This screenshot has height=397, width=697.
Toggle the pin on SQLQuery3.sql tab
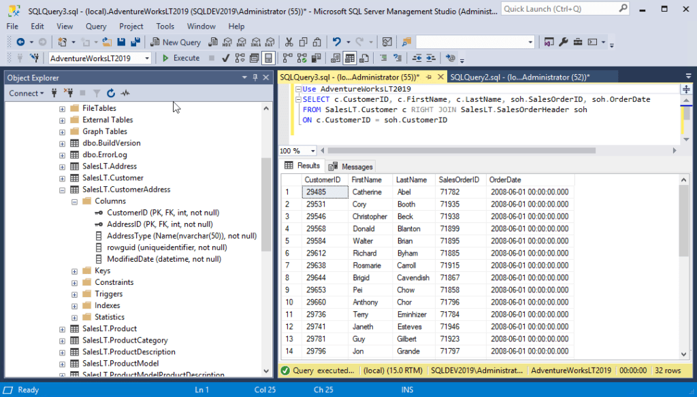pyautogui.click(x=429, y=77)
